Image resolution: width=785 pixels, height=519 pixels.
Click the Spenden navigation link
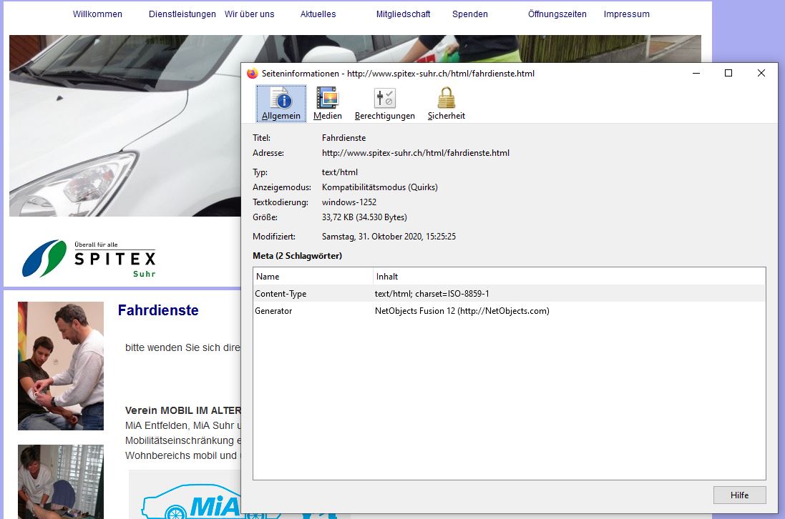point(470,14)
